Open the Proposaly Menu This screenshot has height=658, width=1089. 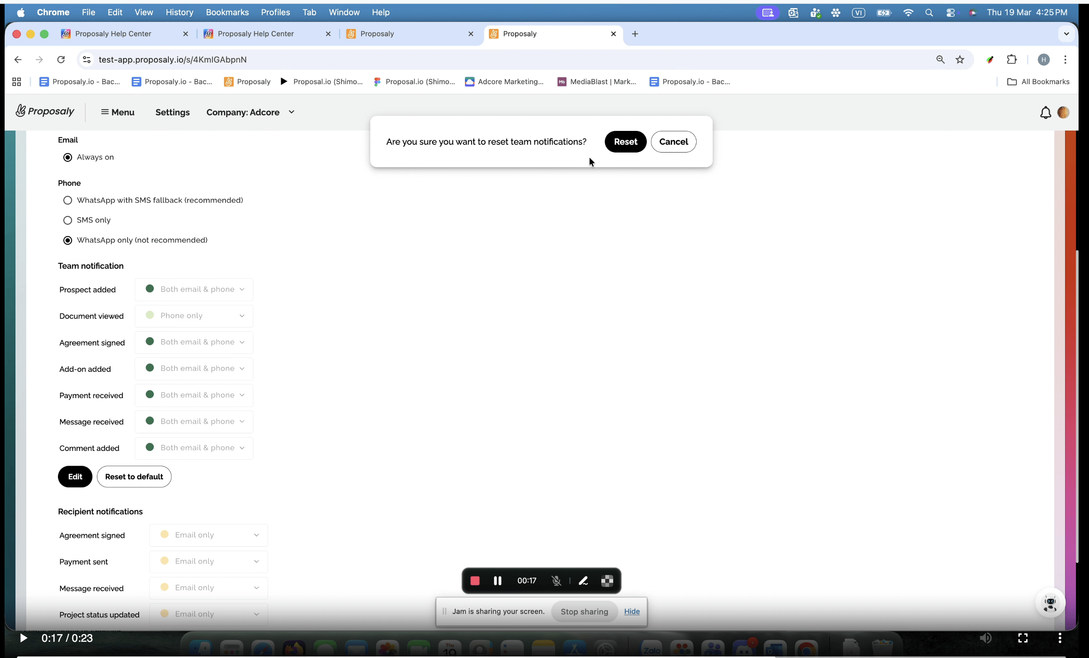117,112
